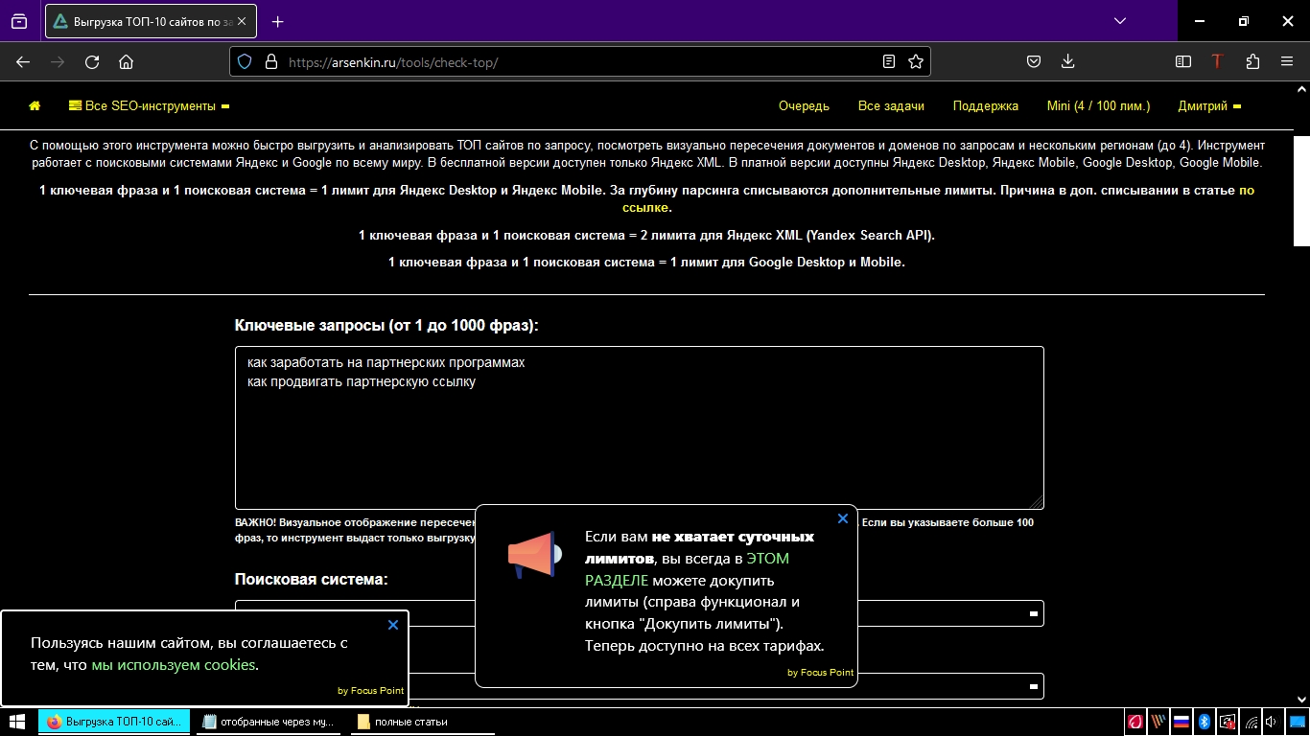This screenshot has width=1310, height=736.
Task: Close the limits notification popup
Action: click(x=843, y=518)
